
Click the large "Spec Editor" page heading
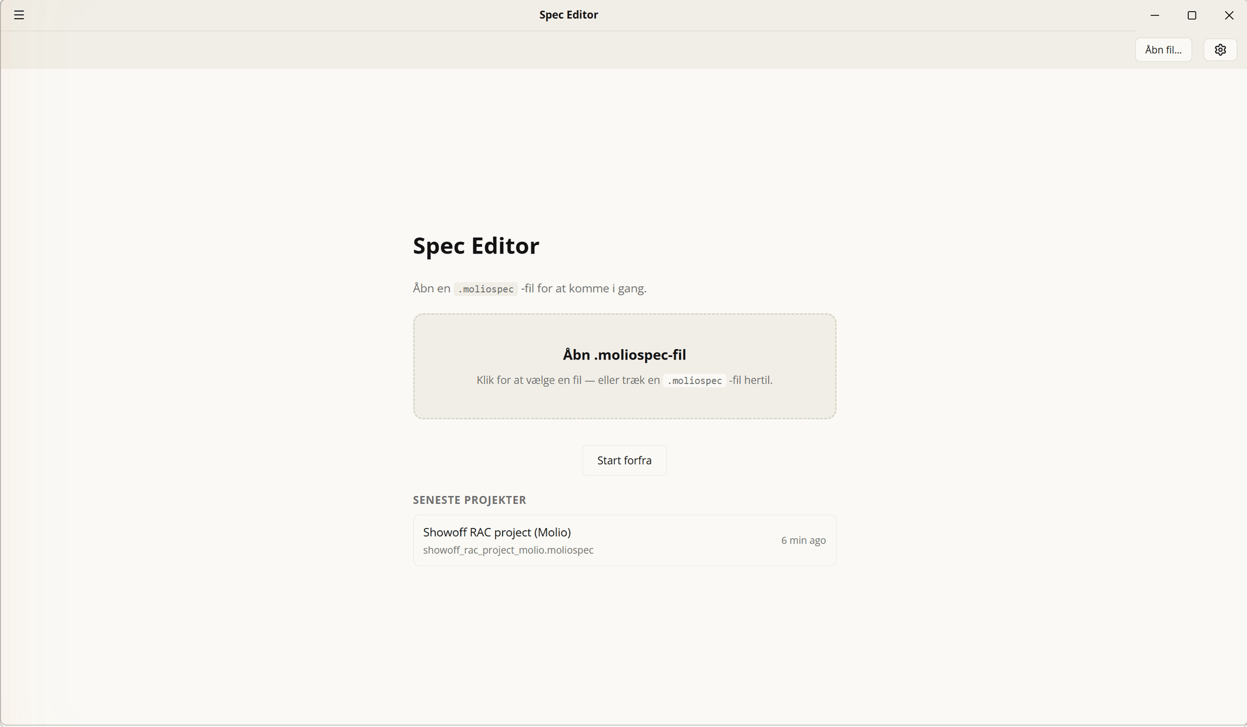pos(476,245)
